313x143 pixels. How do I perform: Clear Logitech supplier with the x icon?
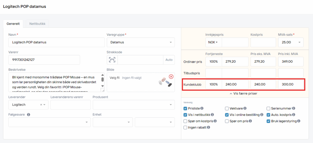click(41, 105)
